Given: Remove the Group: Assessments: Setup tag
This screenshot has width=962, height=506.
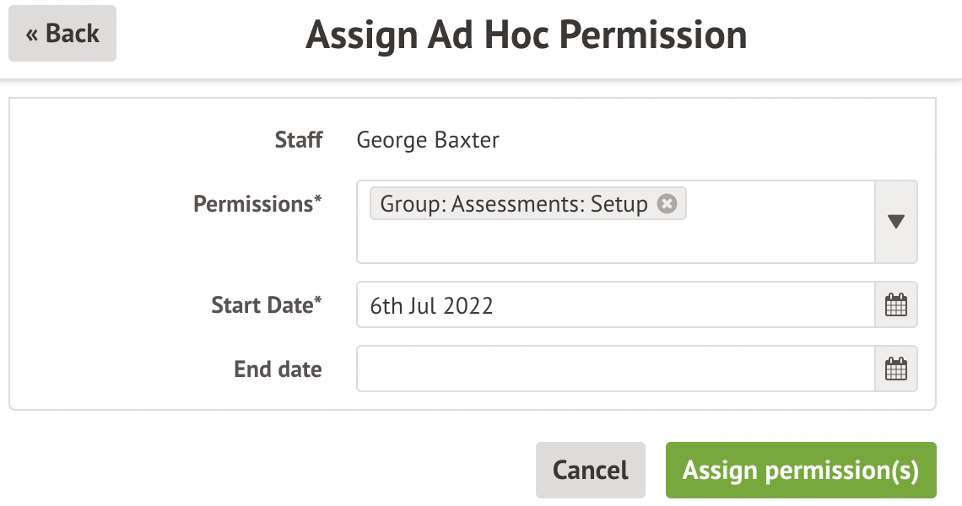Looking at the screenshot, I should click(667, 204).
